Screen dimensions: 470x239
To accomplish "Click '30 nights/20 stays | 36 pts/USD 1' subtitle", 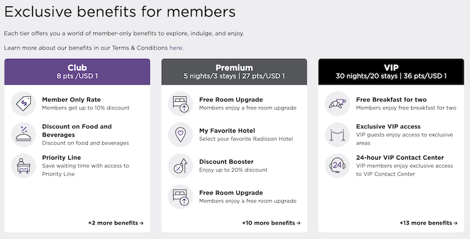I will click(x=391, y=76).
